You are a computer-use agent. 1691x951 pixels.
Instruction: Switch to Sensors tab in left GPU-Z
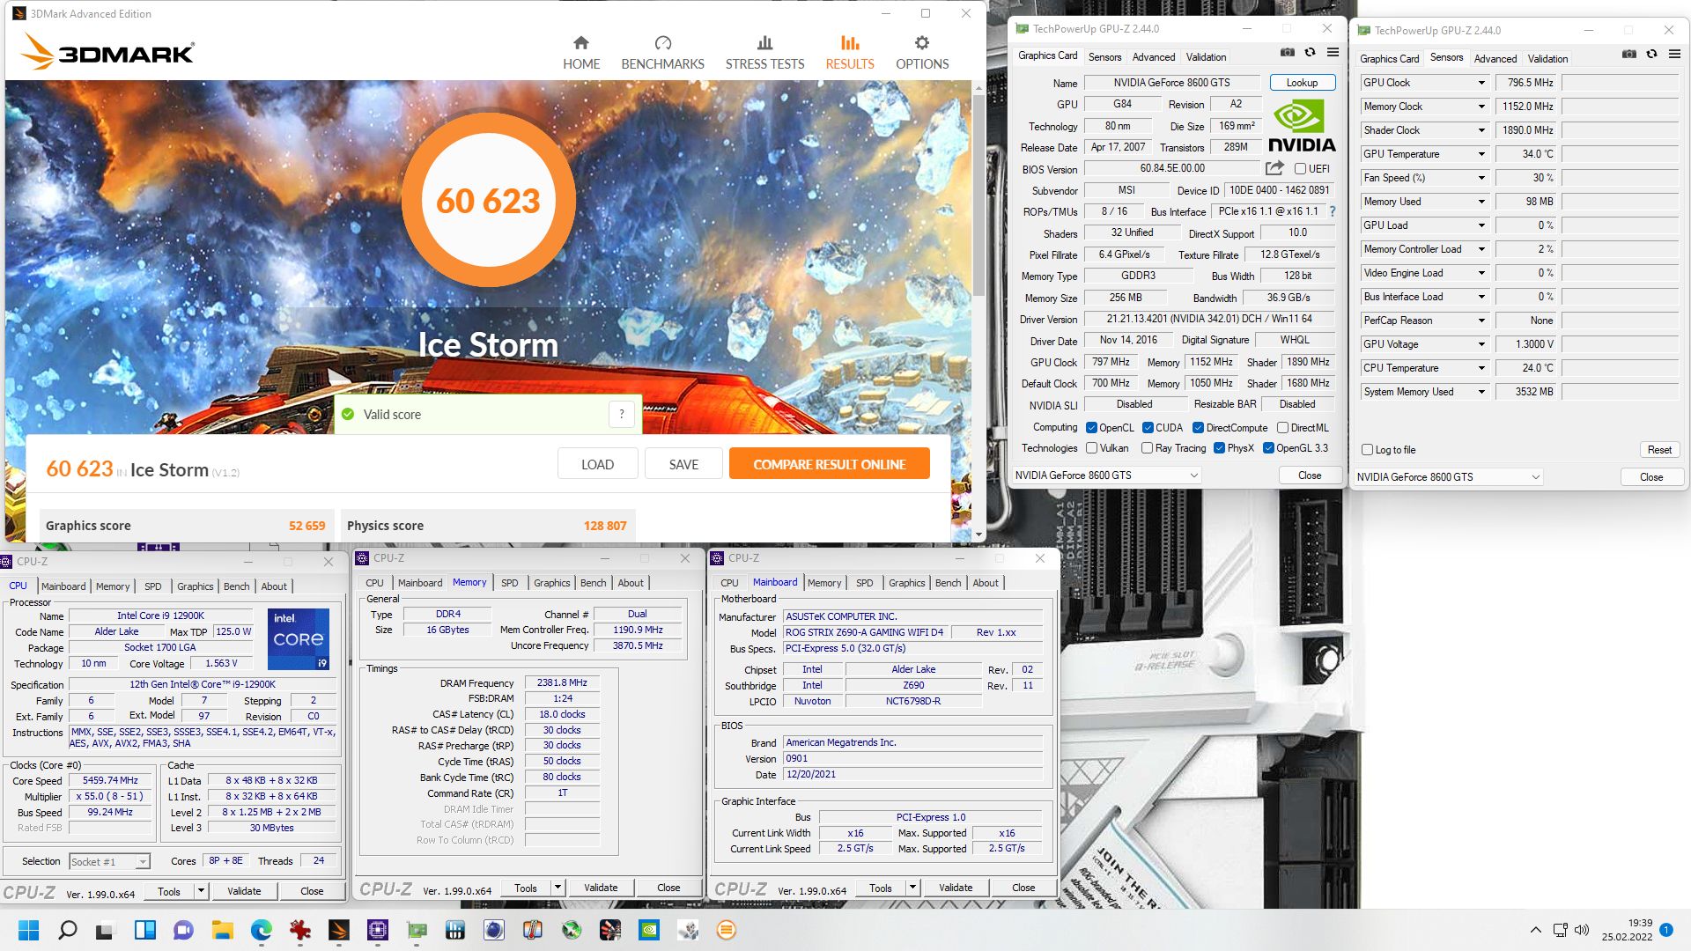1104,57
